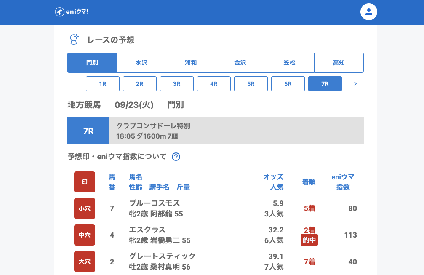424x275 pixels.
Task: Click the 的中 hit badge
Action: (x=309, y=240)
